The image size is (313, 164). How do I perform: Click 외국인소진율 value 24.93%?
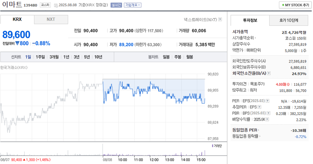[x=299, y=74]
